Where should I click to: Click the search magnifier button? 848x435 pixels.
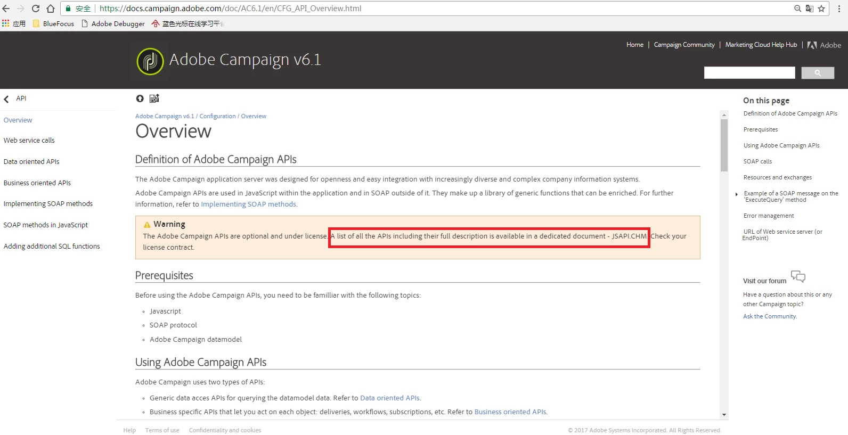[x=818, y=73]
